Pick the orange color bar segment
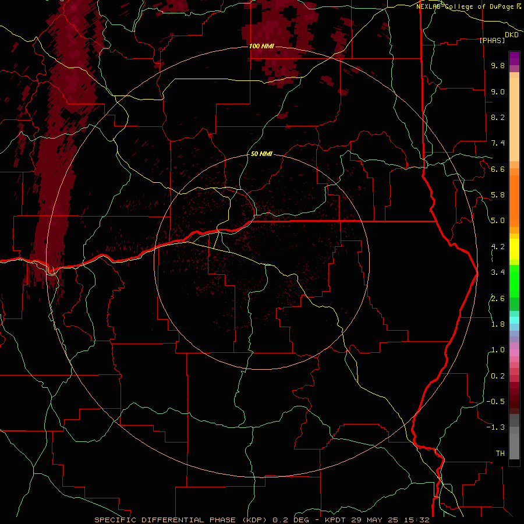 [514, 201]
